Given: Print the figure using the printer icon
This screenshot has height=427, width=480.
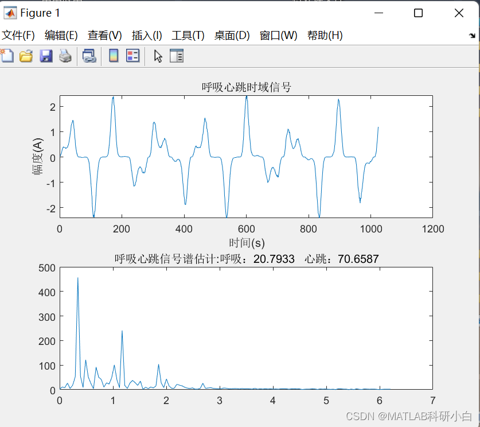Looking at the screenshot, I should tap(65, 56).
